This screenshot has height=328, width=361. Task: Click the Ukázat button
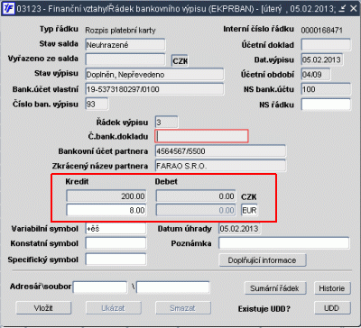[114, 308]
